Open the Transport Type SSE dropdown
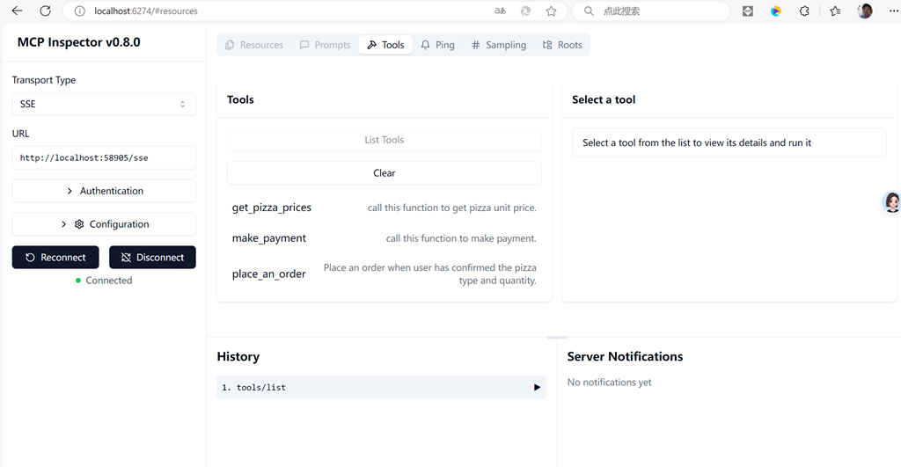This screenshot has width=901, height=467. point(104,104)
